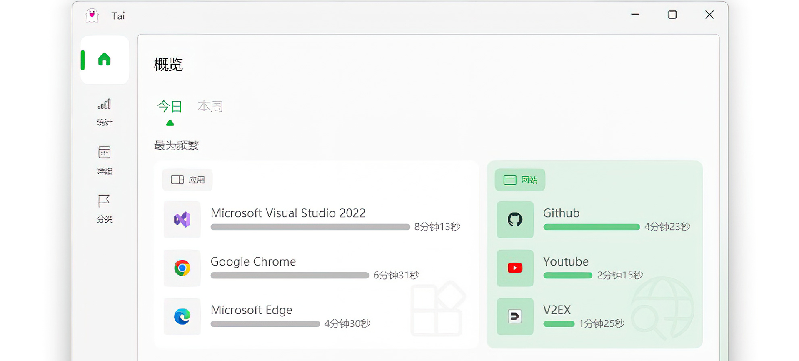799x361 pixels.
Task: Click the 6分钟31秒 duration text
Action: (x=397, y=275)
